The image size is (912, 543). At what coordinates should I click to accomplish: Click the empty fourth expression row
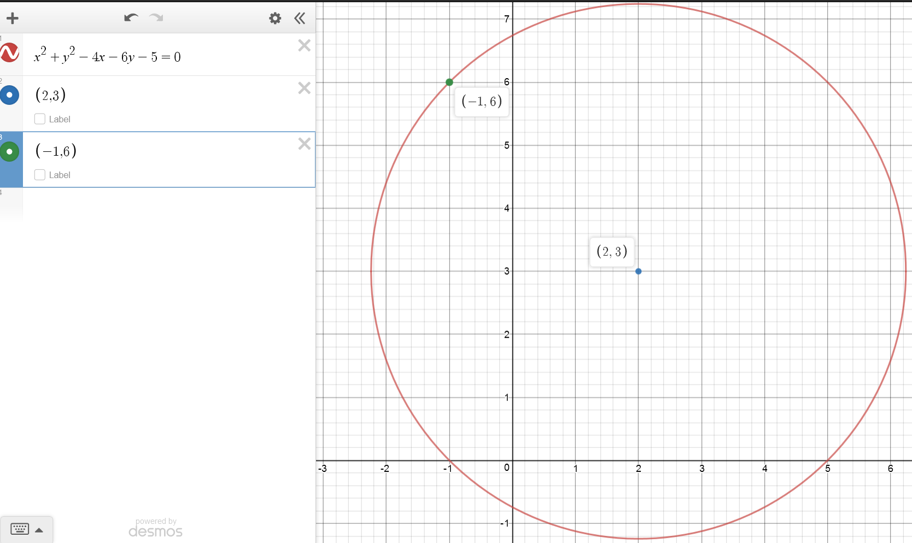(164, 202)
